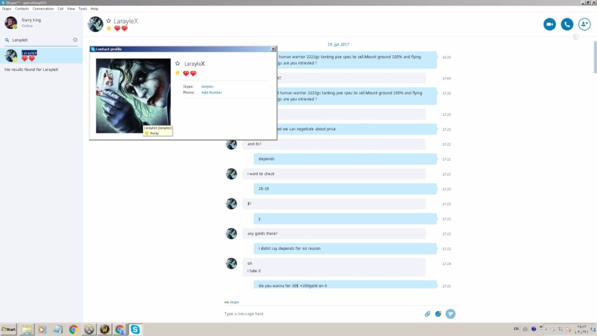
Task: Start a video call with LarayleX
Action: point(549,24)
